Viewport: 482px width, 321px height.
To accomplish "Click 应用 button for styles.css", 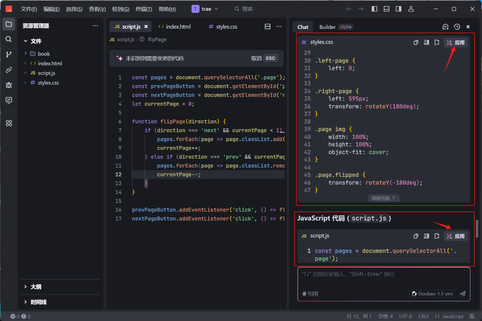I will (456, 42).
